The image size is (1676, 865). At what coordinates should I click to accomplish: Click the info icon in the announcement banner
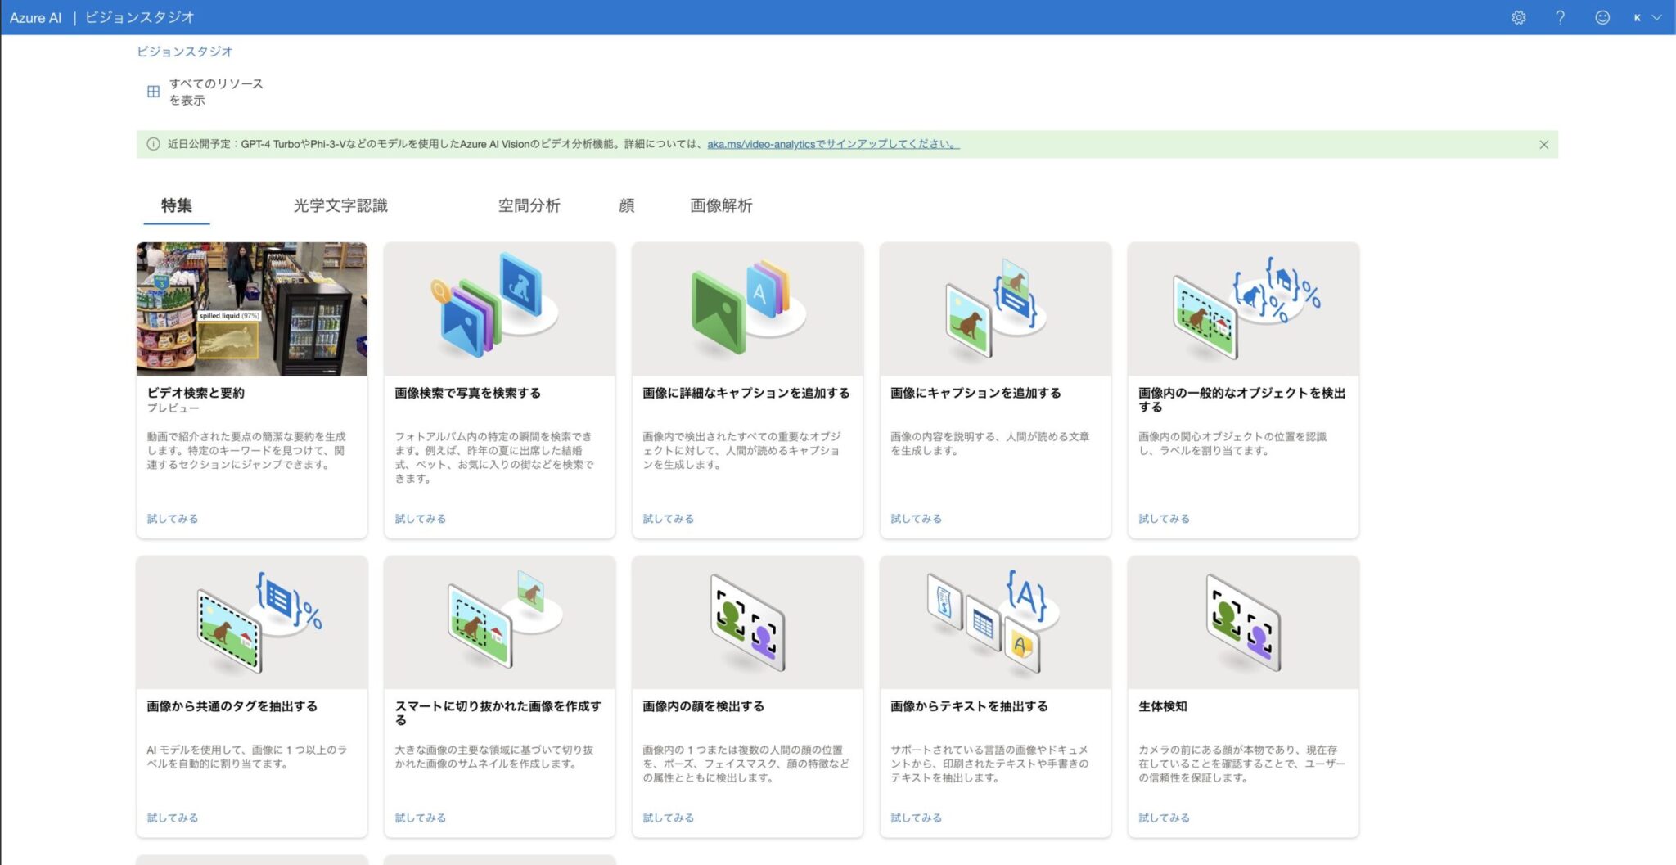(x=153, y=144)
